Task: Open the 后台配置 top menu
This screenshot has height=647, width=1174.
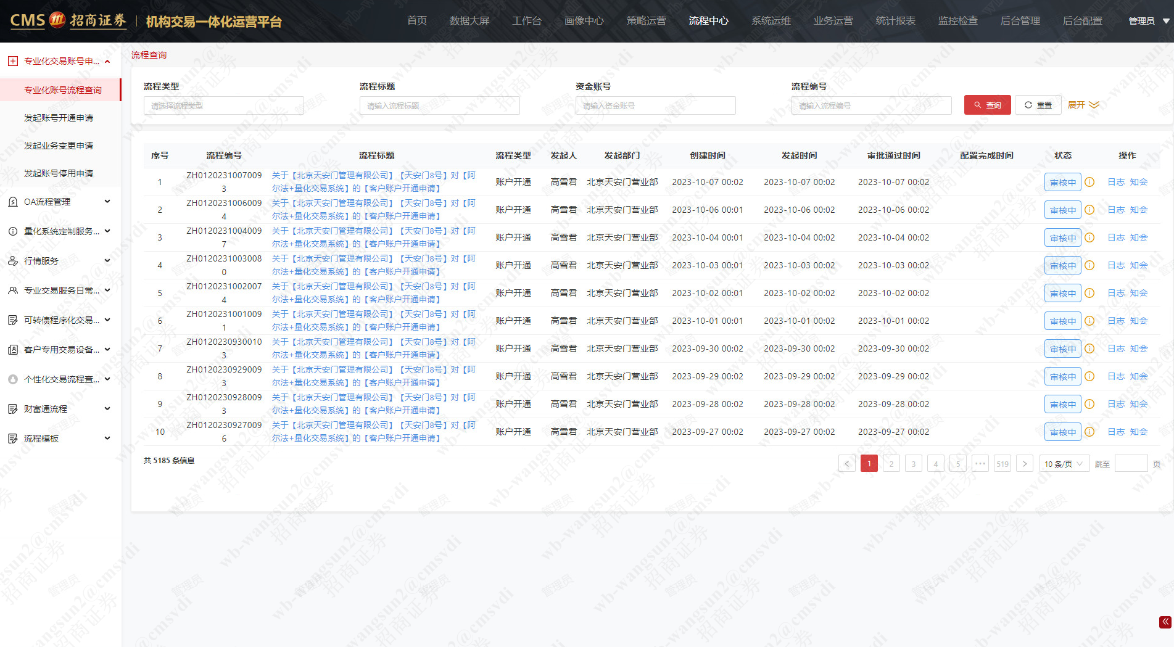Action: click(1083, 21)
